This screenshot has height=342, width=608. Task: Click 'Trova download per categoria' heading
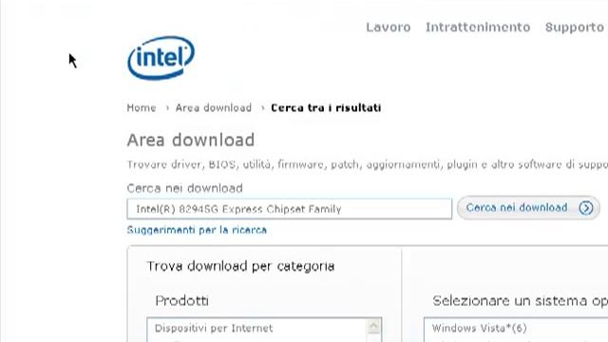(240, 266)
